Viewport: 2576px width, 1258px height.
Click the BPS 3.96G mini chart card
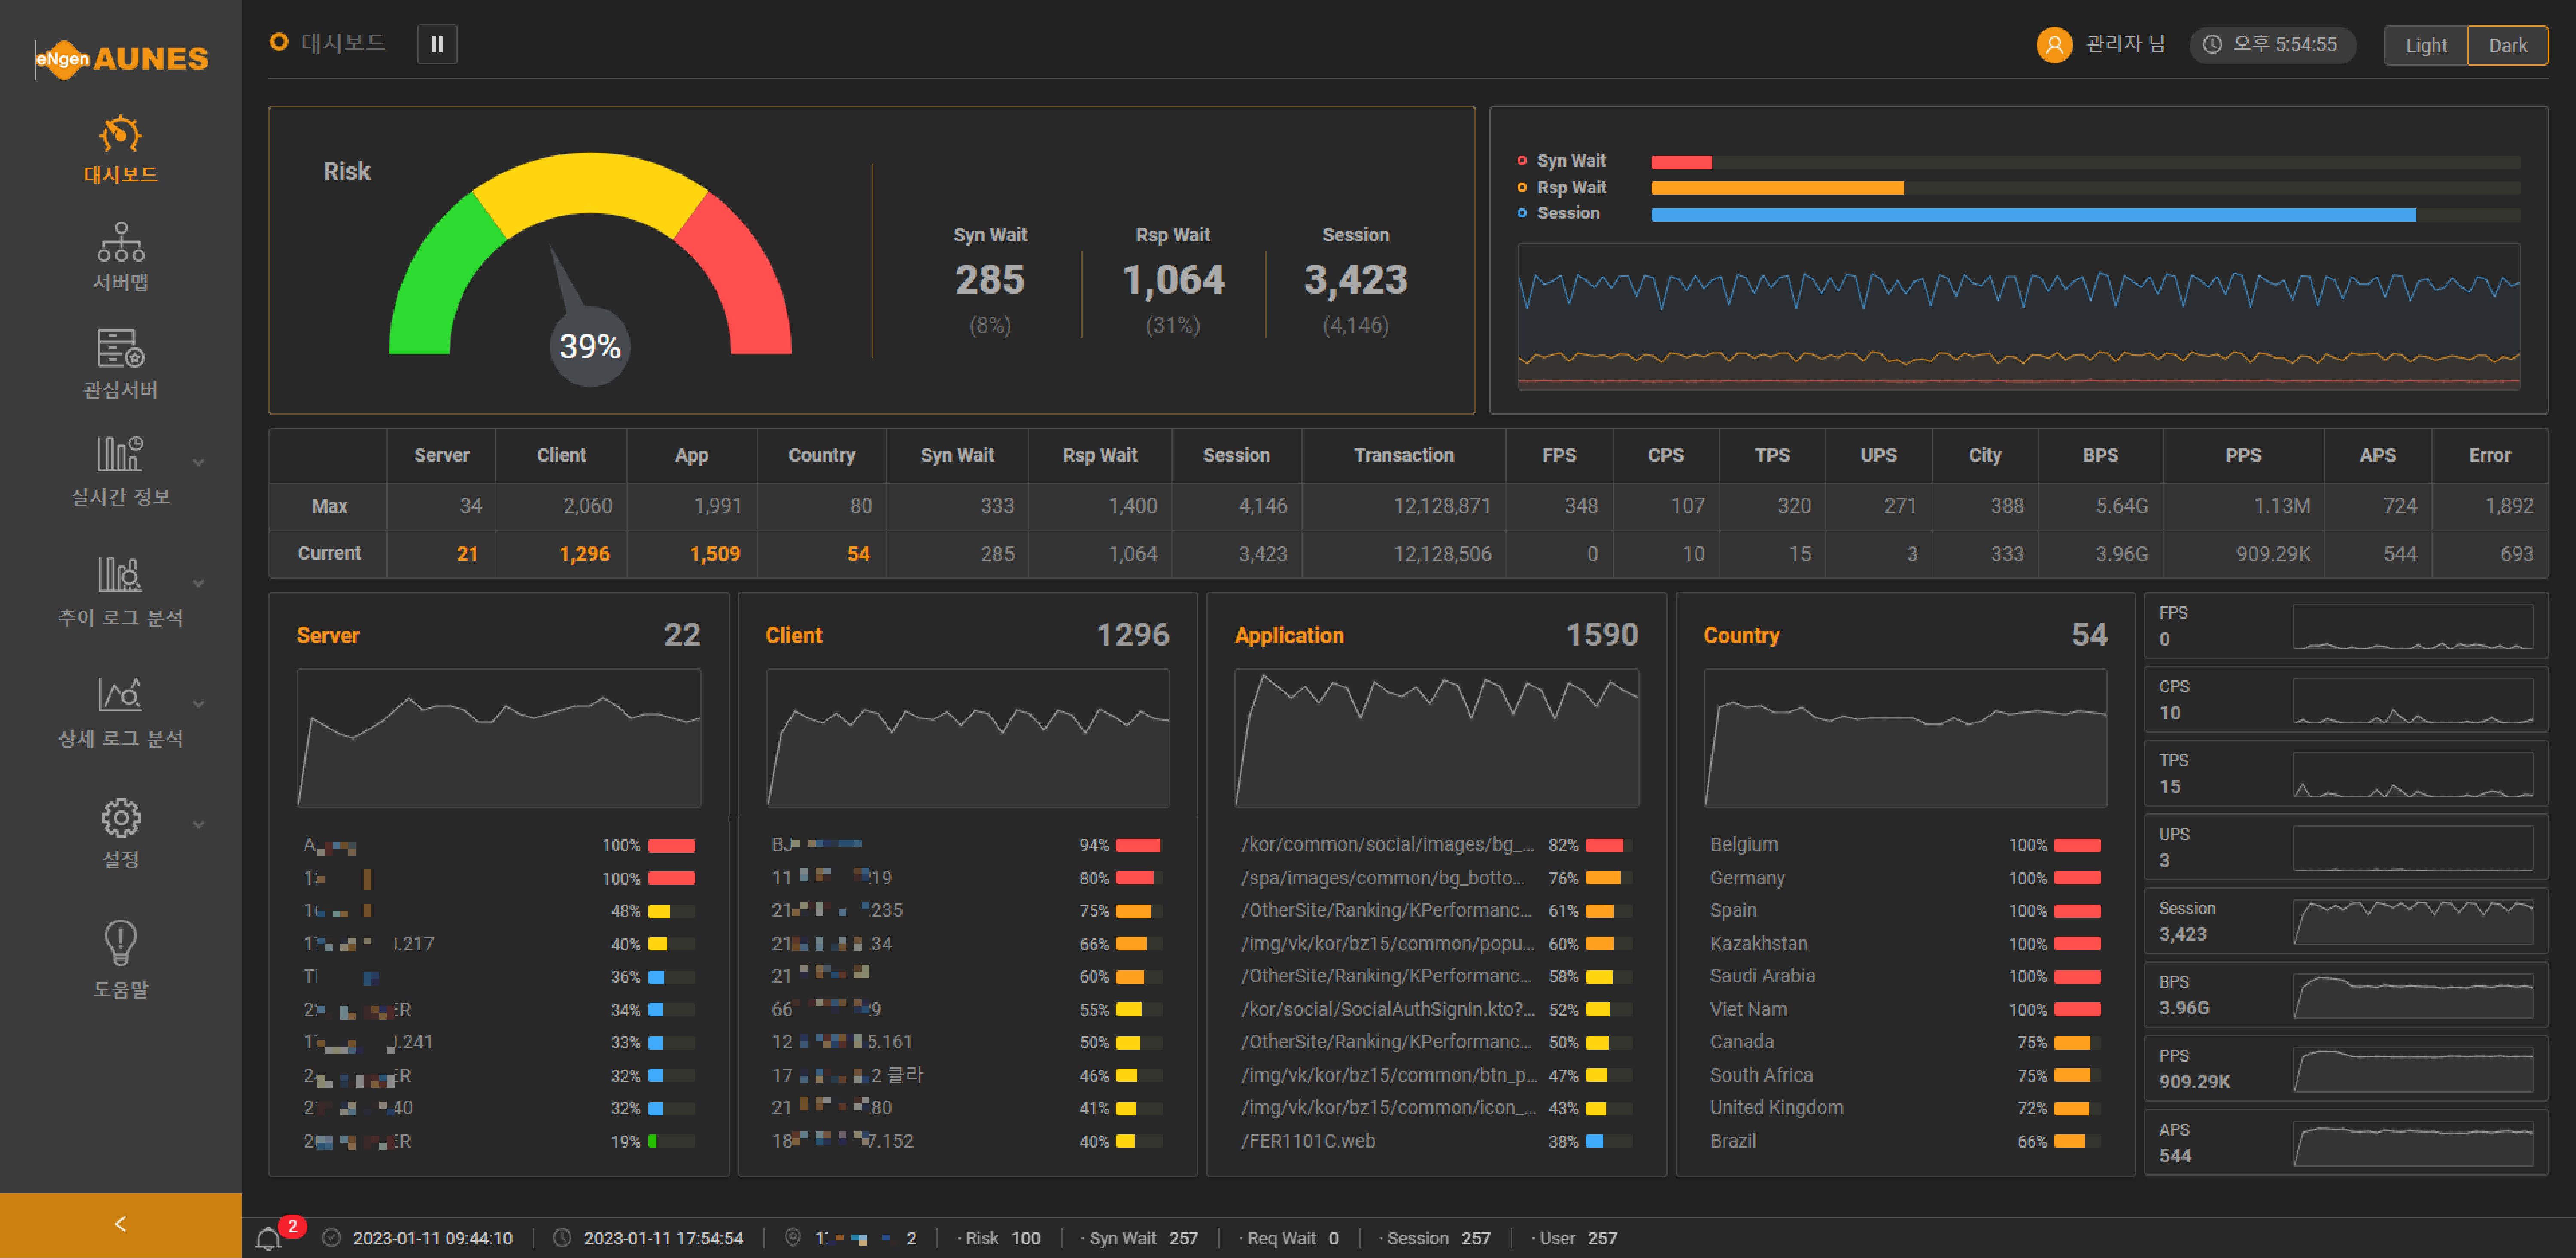(2345, 995)
